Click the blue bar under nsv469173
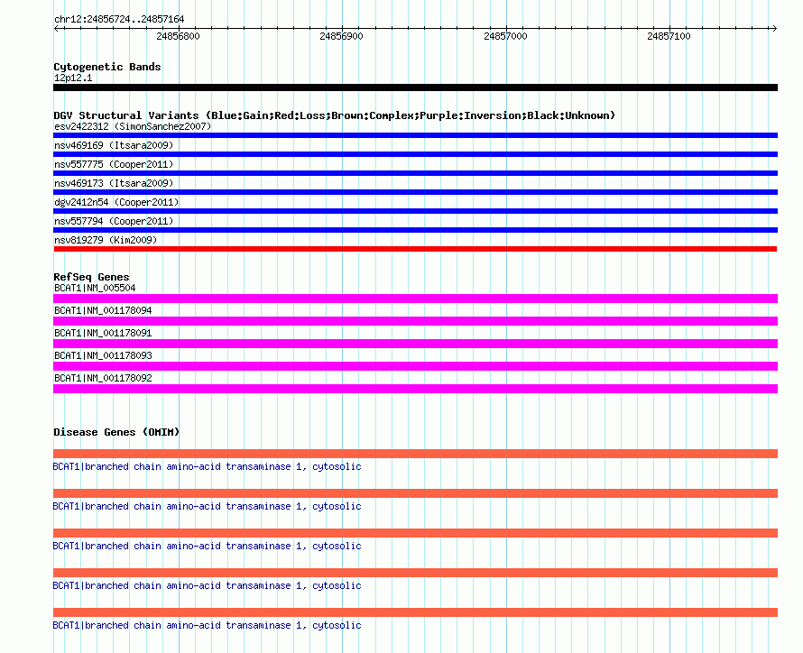Image resolution: width=803 pixels, height=653 pixels. tap(415, 192)
